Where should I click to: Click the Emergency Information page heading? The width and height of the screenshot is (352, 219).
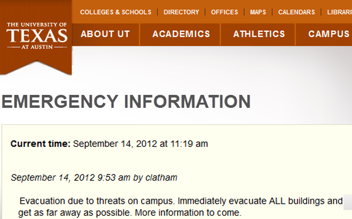pos(126,102)
